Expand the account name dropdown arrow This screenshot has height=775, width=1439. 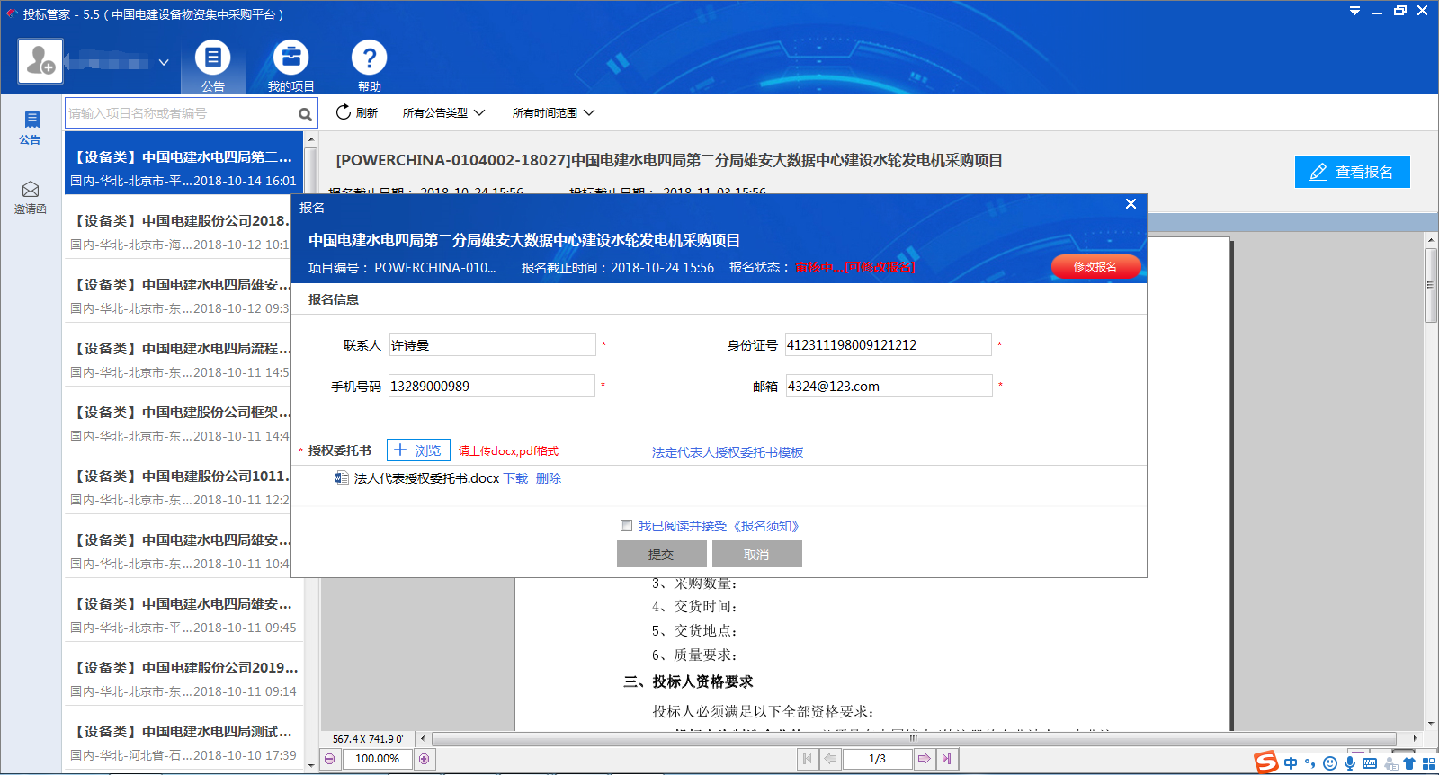coord(164,63)
